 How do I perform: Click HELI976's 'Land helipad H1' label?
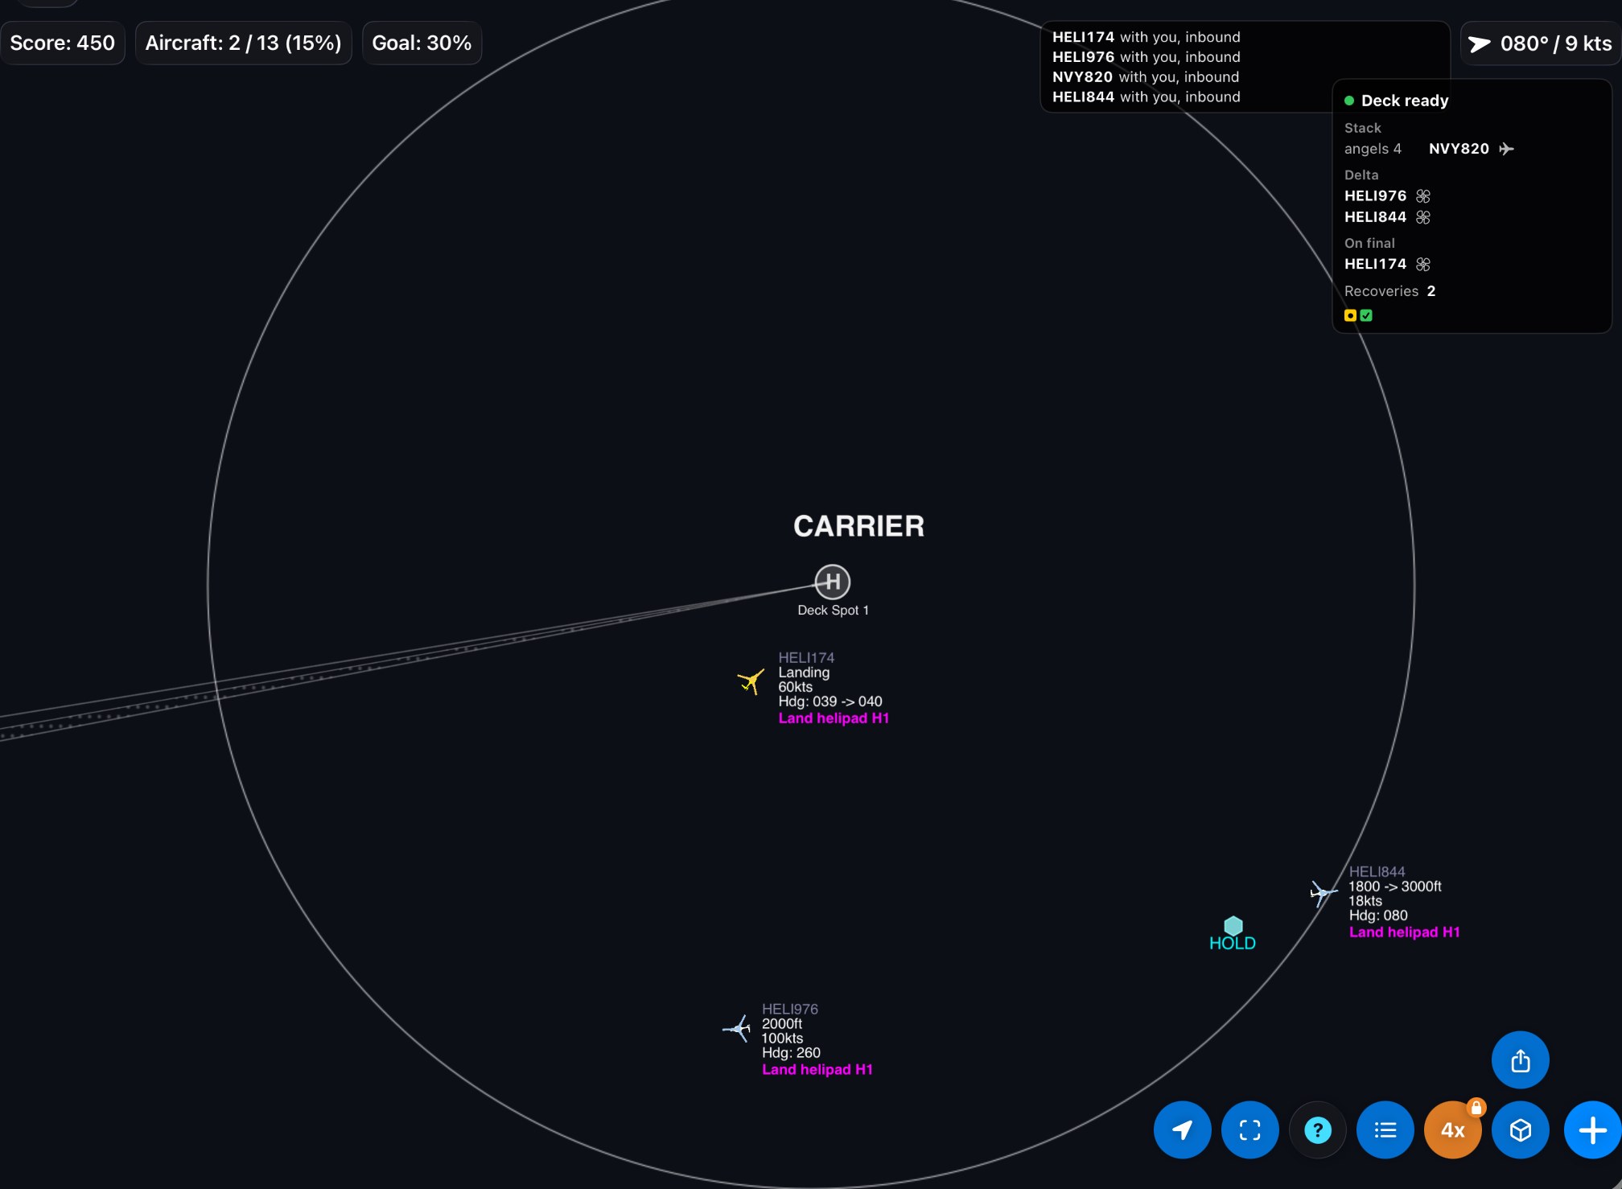[x=817, y=1070]
